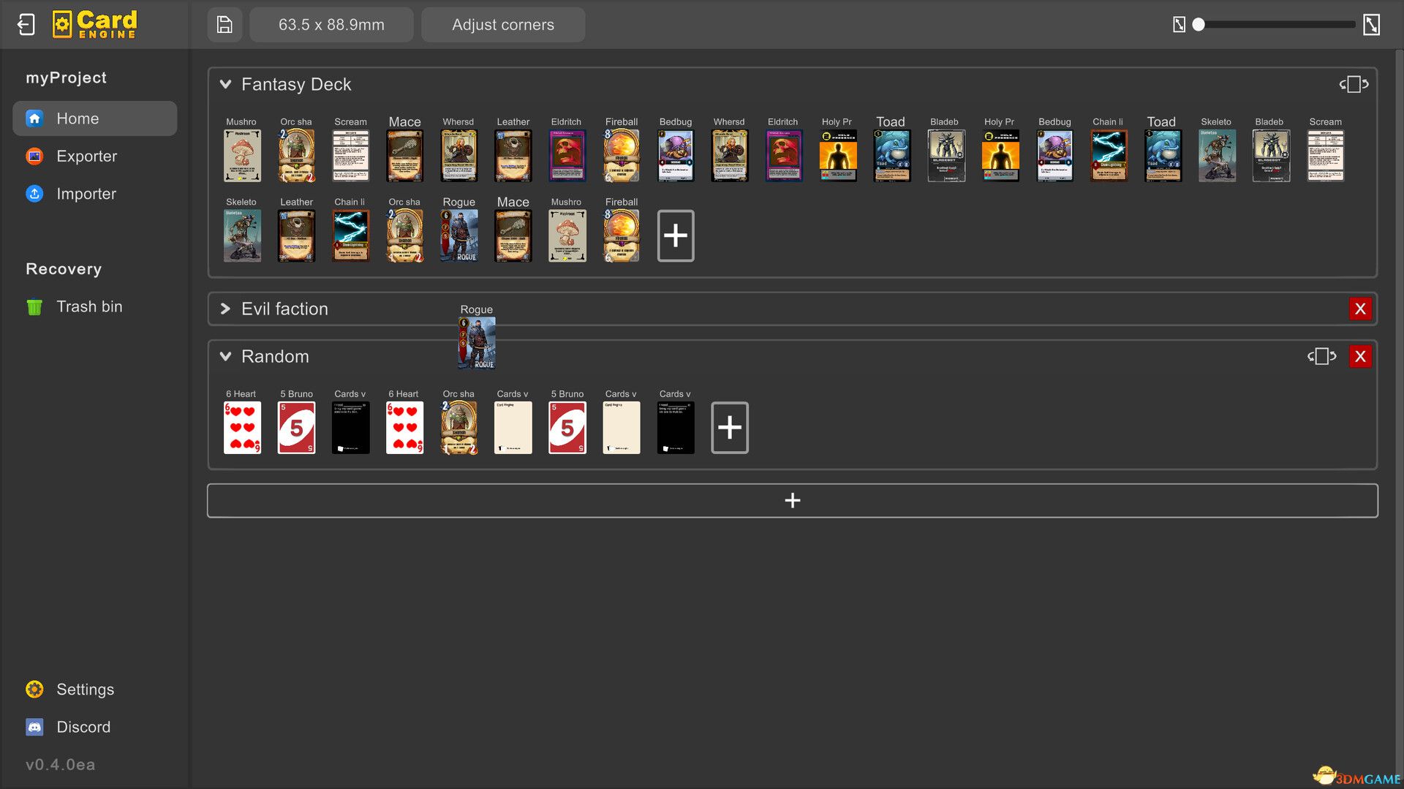Add a new deck with bottom plus bar
Image resolution: width=1404 pixels, height=789 pixels.
tap(792, 501)
